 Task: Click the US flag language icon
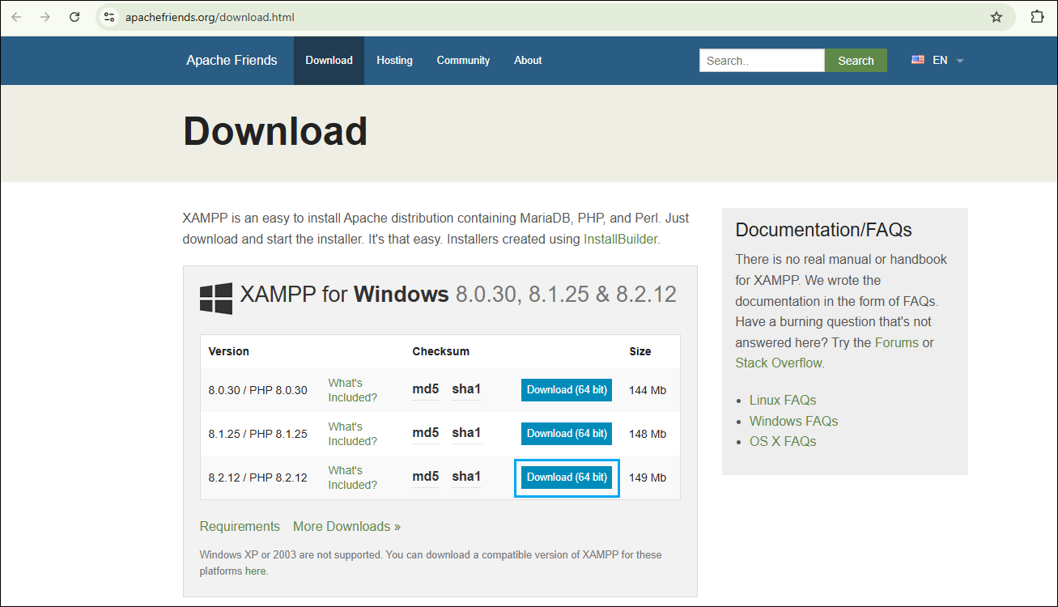pyautogui.click(x=918, y=60)
